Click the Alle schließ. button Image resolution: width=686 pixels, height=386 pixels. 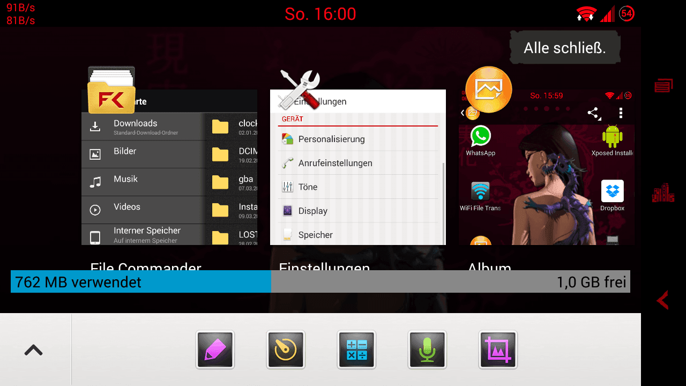(565, 48)
